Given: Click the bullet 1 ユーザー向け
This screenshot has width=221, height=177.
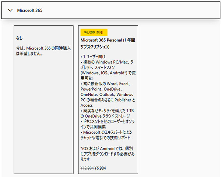Looking at the screenshot, I should tap(93, 57).
